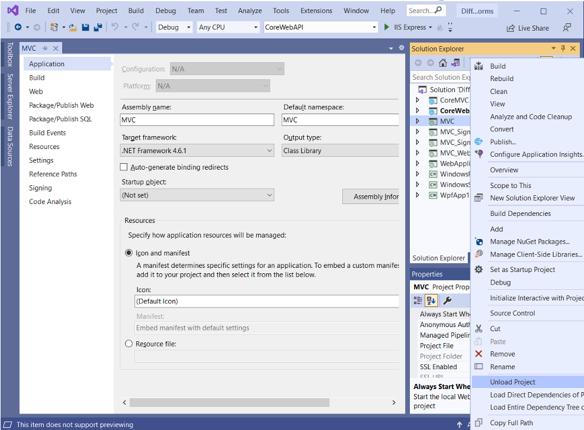Select the Resource file radio button

click(x=129, y=344)
